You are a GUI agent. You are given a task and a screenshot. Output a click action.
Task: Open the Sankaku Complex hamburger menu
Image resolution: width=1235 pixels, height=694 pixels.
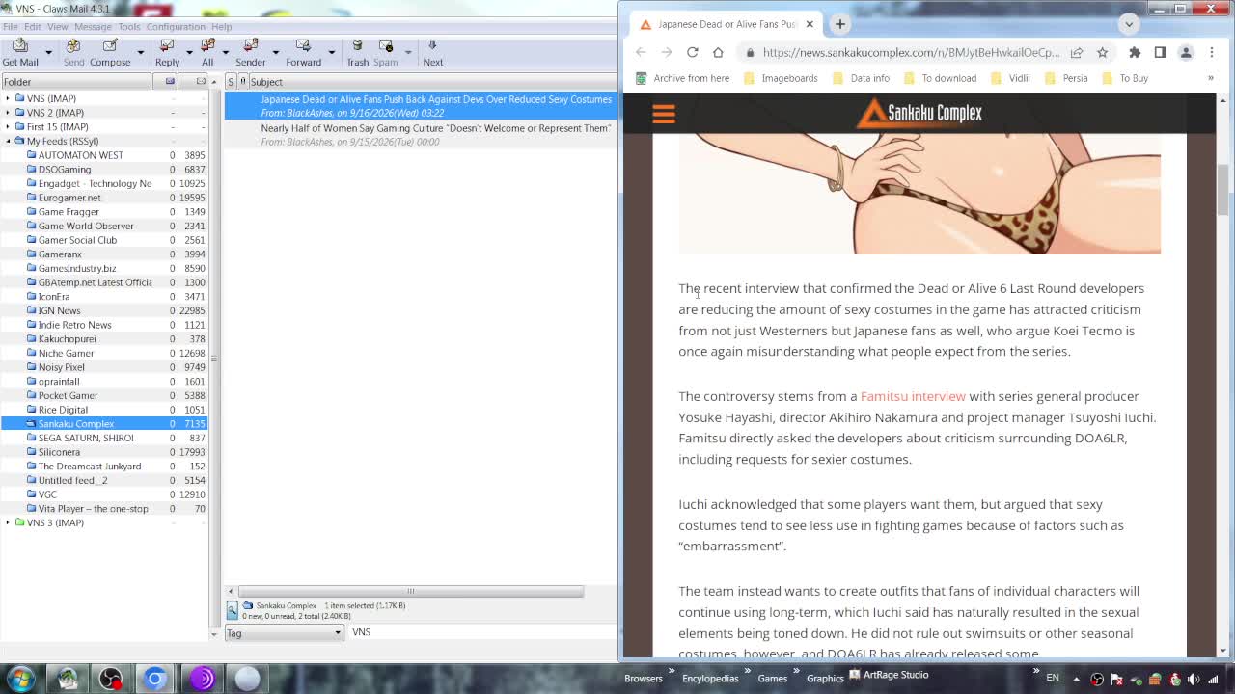(x=664, y=115)
